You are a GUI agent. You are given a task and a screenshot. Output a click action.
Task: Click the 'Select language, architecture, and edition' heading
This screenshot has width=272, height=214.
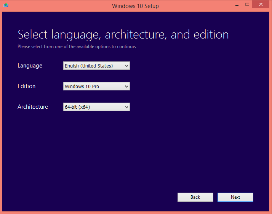(123, 35)
